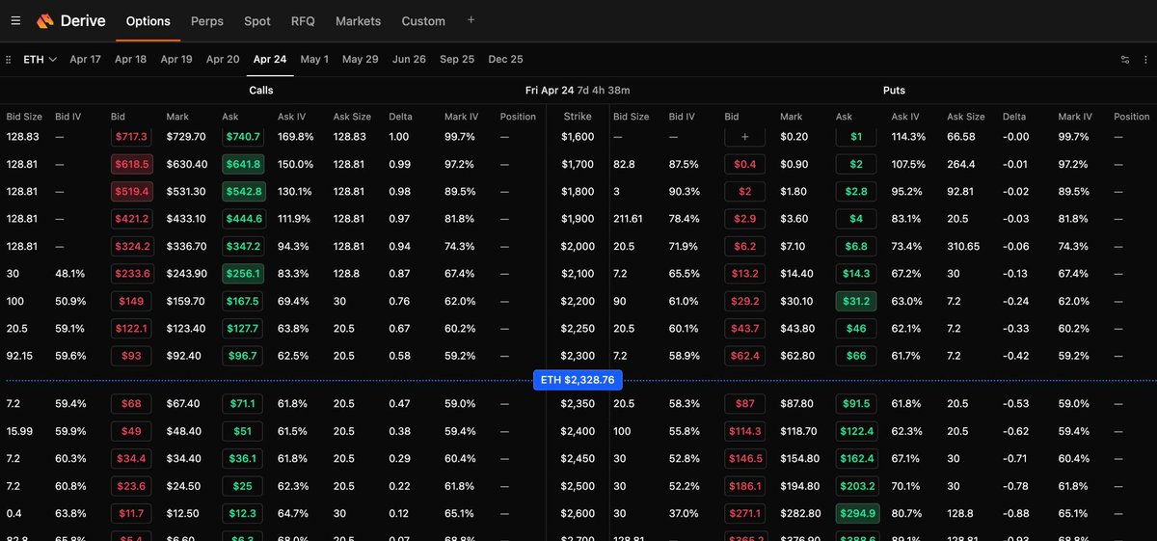
Task: Click call ask price $641.8
Action: [242, 165]
